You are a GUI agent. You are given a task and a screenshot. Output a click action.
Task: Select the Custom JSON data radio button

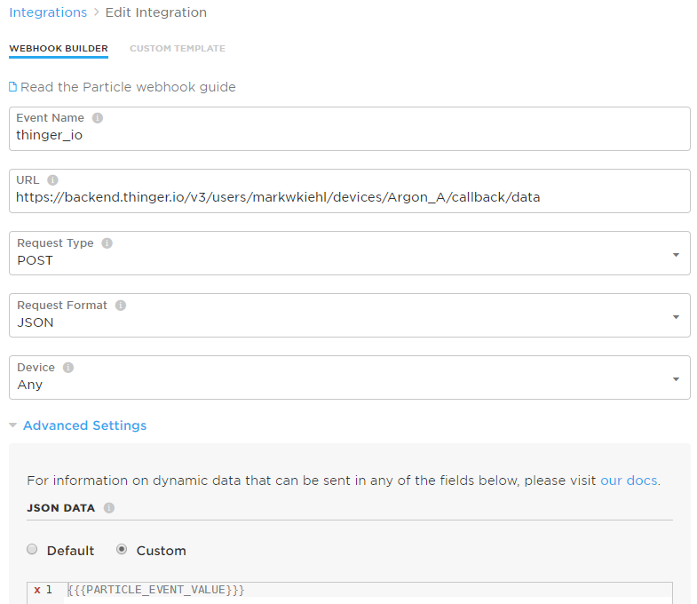tap(122, 549)
